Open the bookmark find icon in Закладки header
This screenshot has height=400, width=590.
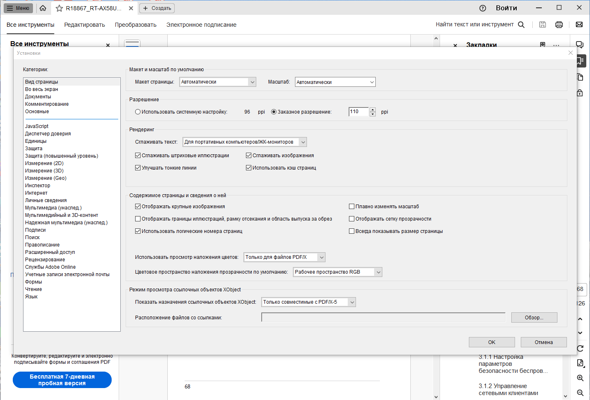543,44
